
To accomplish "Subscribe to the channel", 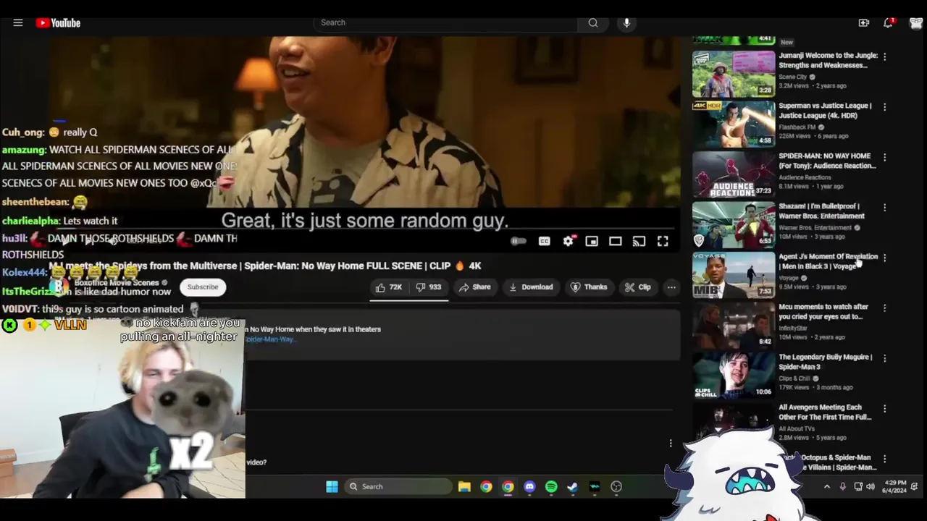I will (x=203, y=287).
